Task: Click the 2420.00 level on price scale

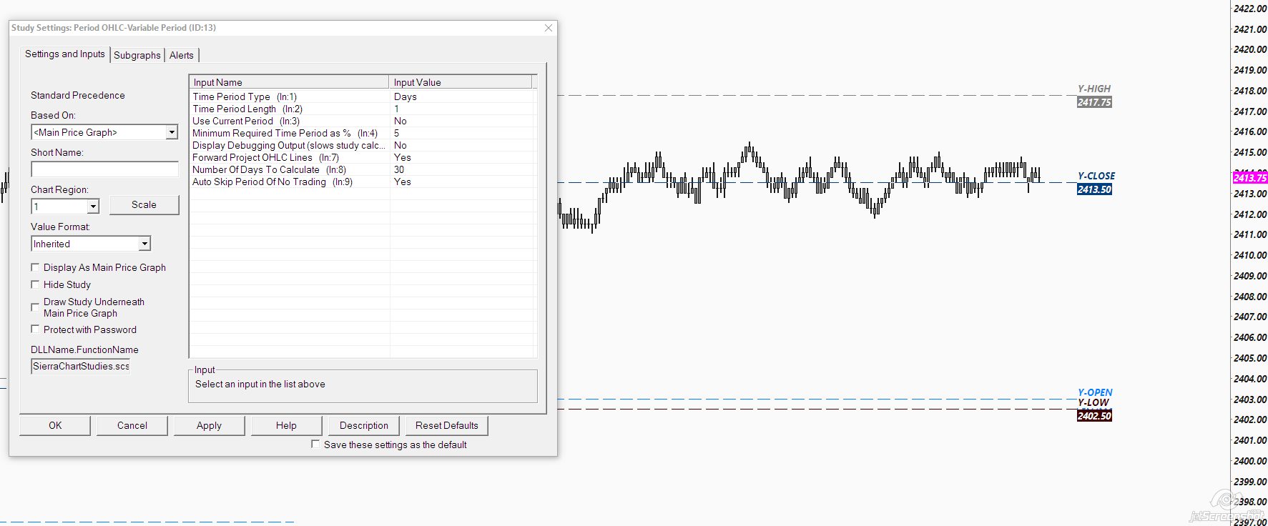Action: point(1250,49)
